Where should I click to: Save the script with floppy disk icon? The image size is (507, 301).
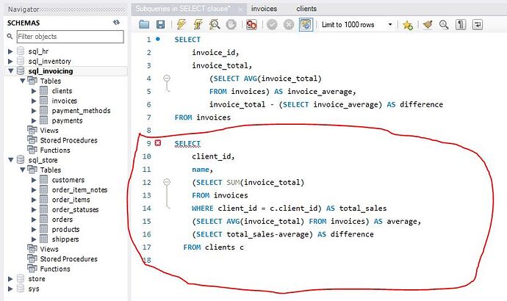(x=160, y=24)
